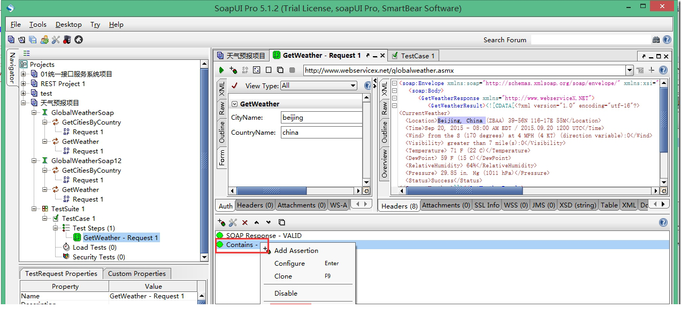This screenshot has height=316, width=681.
Task: Click the Import Project icon in main toolbar
Action: (x=21, y=40)
